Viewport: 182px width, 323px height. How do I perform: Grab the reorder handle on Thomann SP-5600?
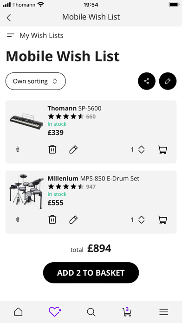tap(18, 149)
